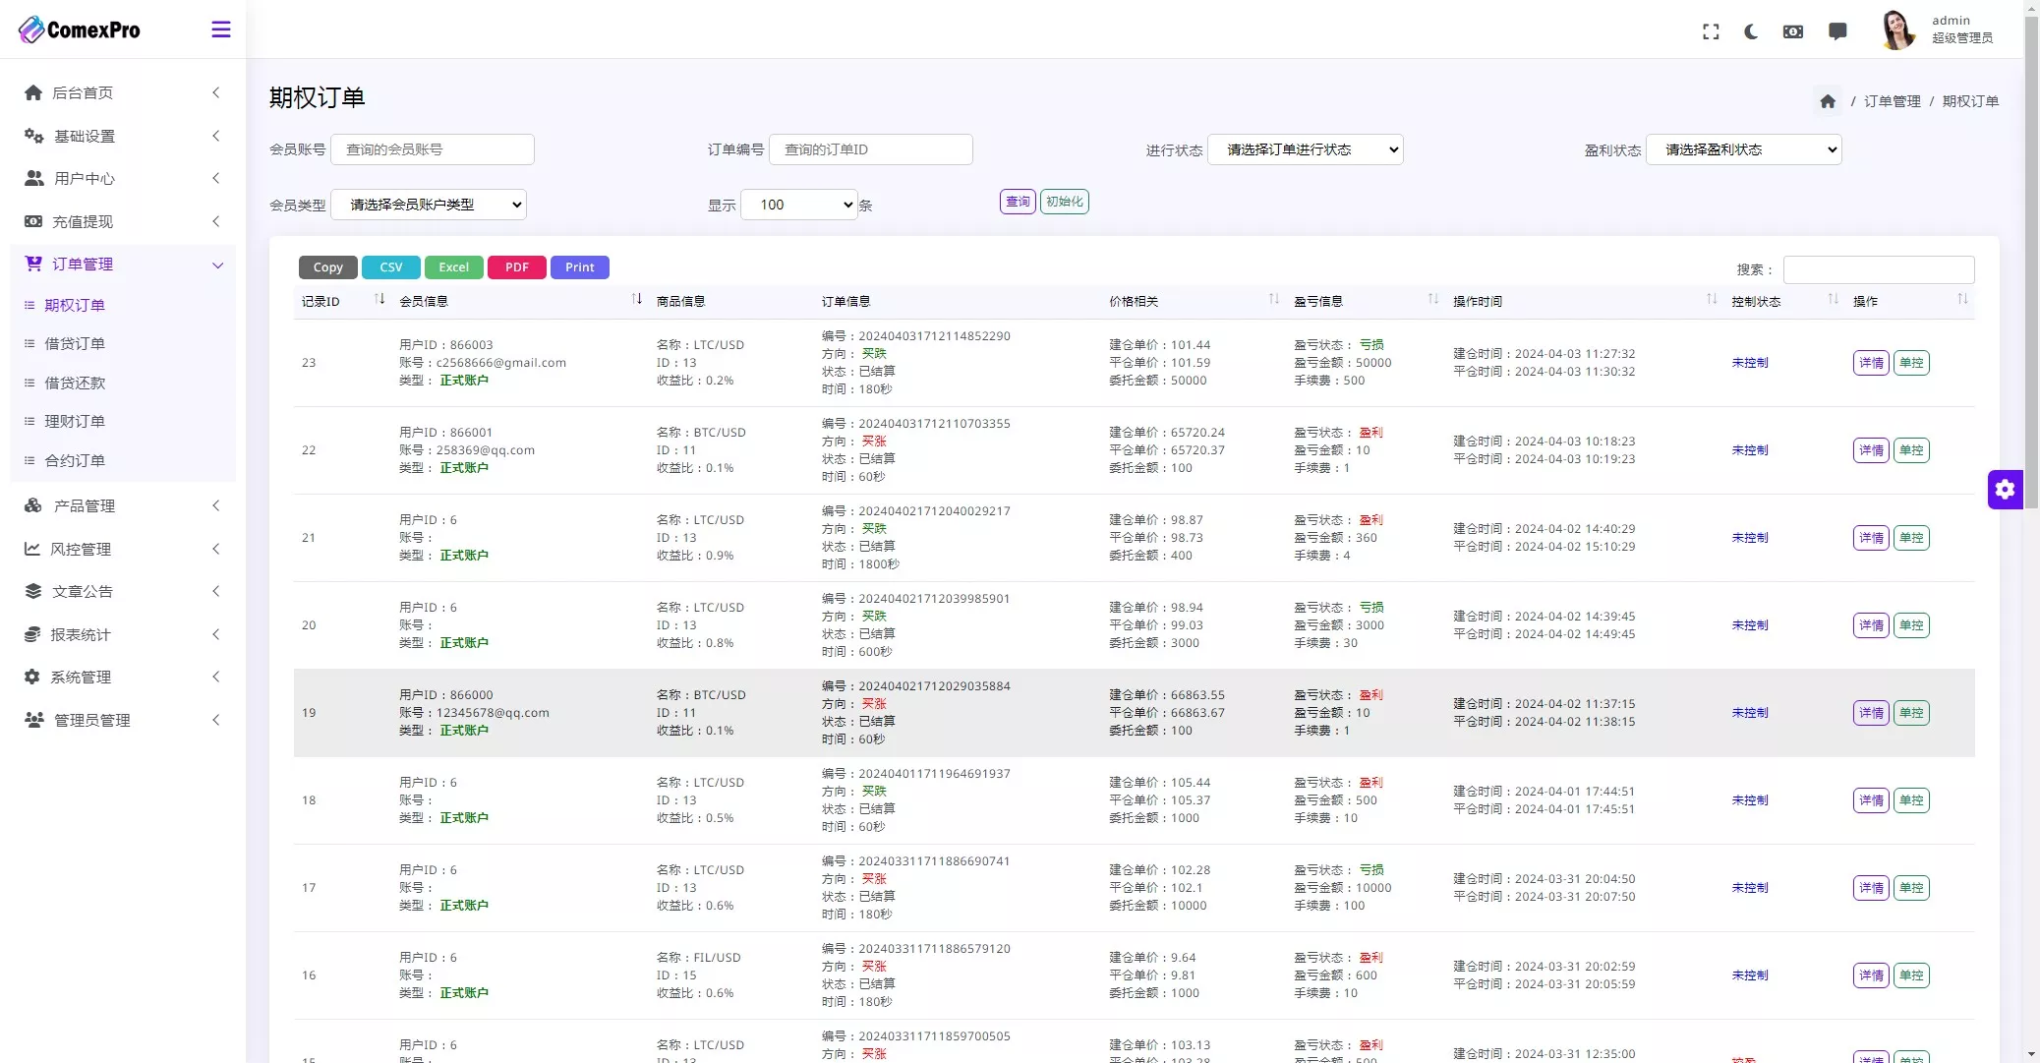Open 进行状态 order status dropdown

click(1305, 149)
